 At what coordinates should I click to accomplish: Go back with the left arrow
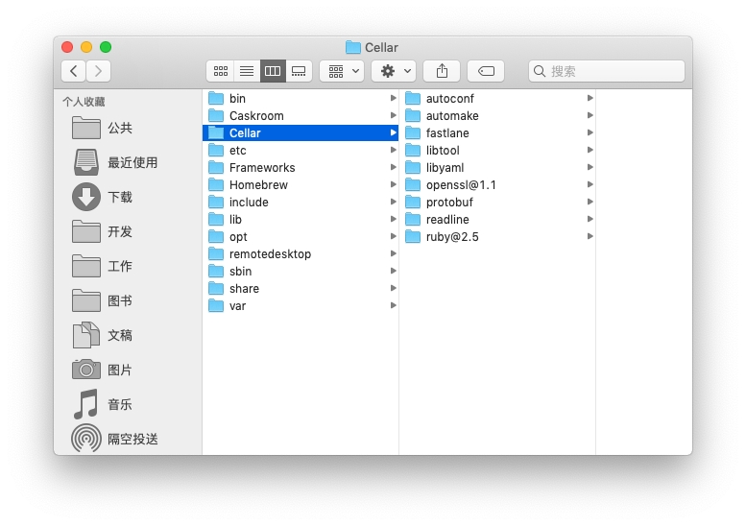pyautogui.click(x=74, y=71)
